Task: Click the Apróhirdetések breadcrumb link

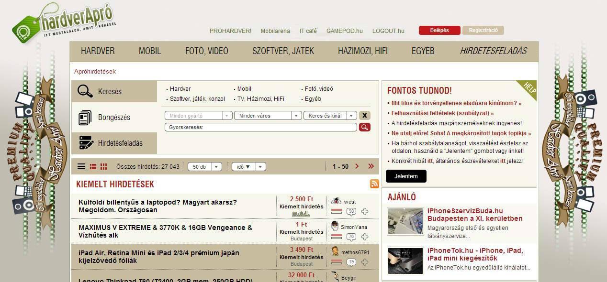Action: tap(95, 71)
